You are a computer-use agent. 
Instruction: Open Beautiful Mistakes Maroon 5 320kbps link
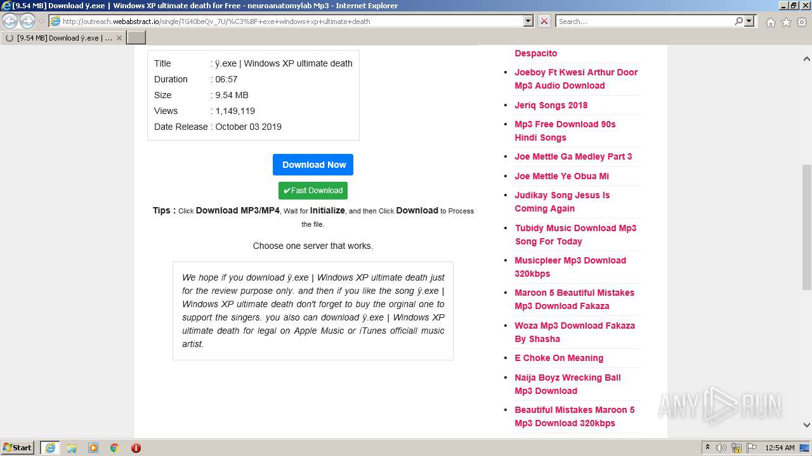click(575, 416)
